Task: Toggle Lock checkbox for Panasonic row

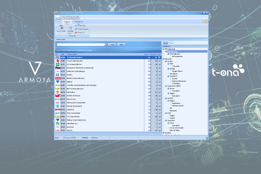Action: click(x=159, y=68)
